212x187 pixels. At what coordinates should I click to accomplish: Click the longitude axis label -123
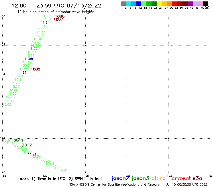[168, 175]
